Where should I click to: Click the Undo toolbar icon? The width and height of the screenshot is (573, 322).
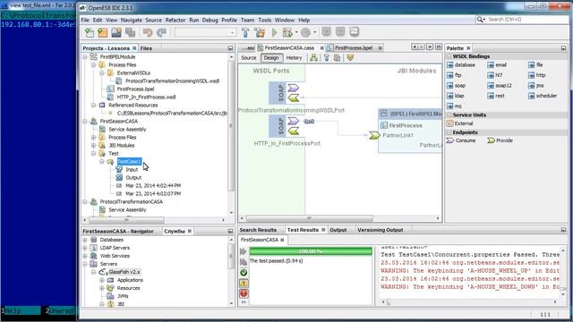tap(148, 32)
